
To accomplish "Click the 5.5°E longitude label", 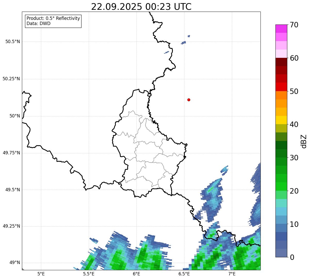I will tap(89, 274).
